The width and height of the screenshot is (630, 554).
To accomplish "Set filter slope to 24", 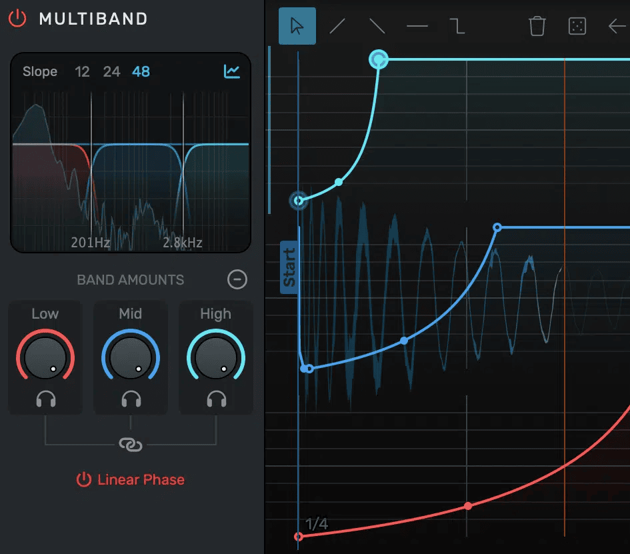I will click(111, 71).
